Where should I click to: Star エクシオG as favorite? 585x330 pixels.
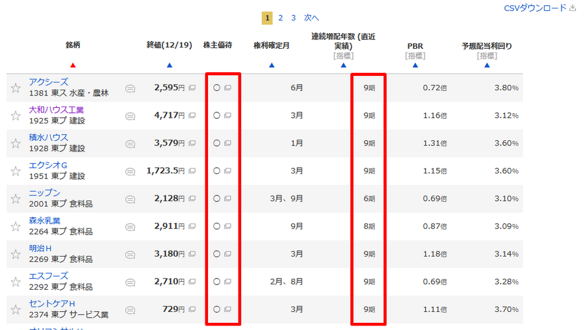pos(16,171)
